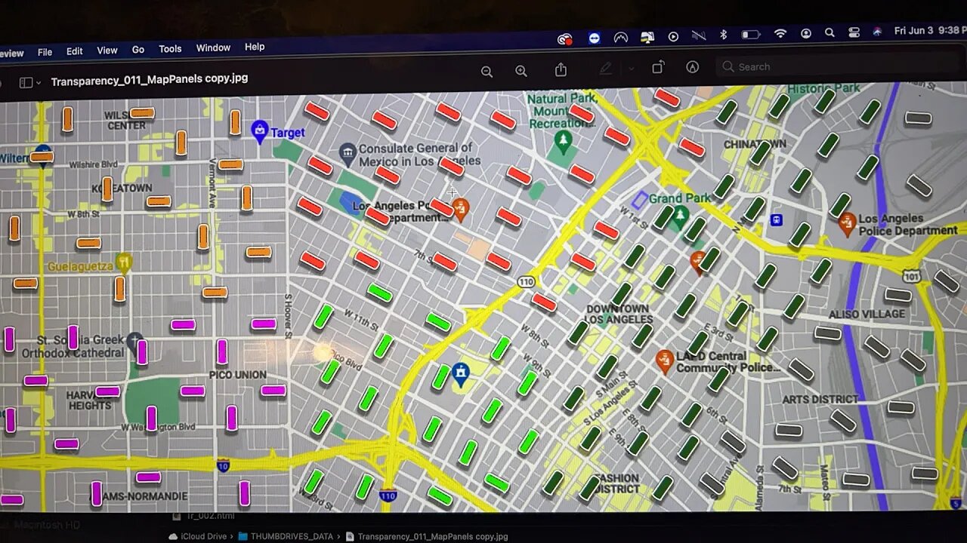Click the ALISO VILLAGE label on map
967x543 pixels.
click(867, 314)
